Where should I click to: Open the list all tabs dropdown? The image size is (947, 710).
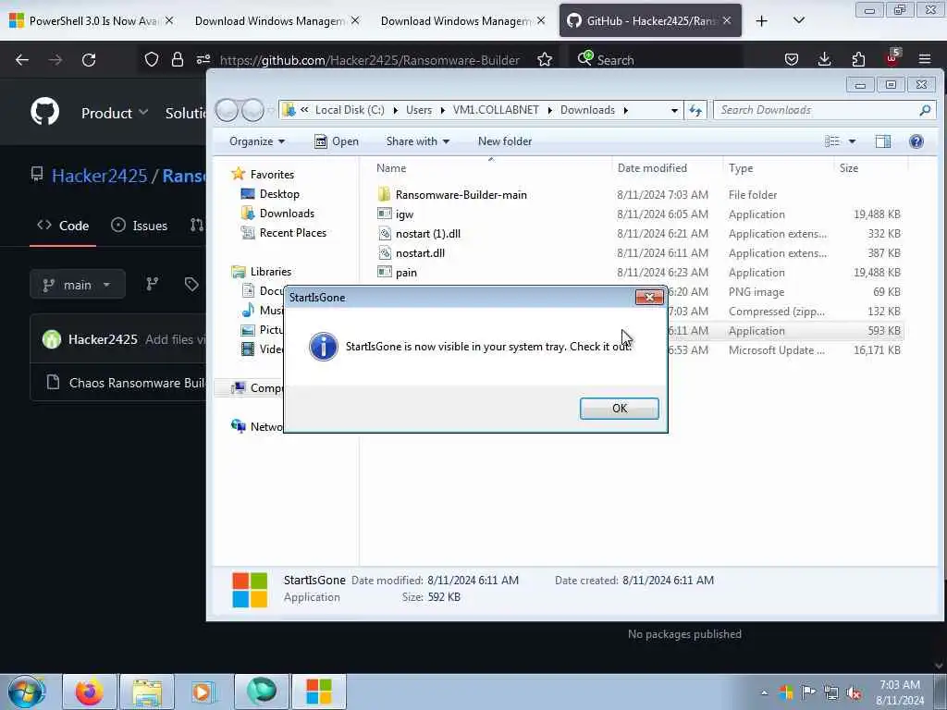798,21
